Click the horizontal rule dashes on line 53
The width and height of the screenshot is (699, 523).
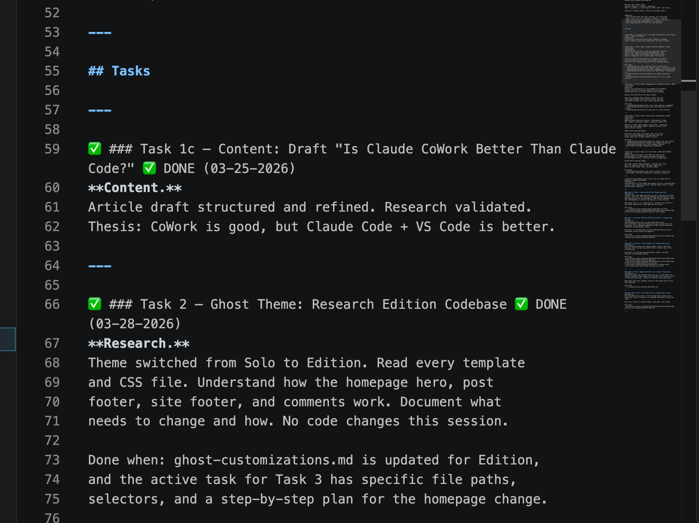(100, 32)
